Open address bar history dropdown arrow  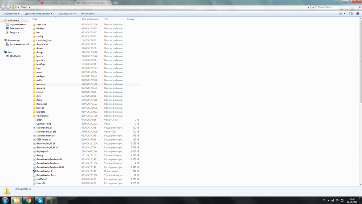pyautogui.click(x=308, y=7)
